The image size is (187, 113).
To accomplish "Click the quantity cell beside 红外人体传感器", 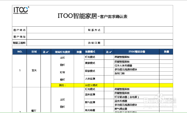I will [x=166, y=65].
